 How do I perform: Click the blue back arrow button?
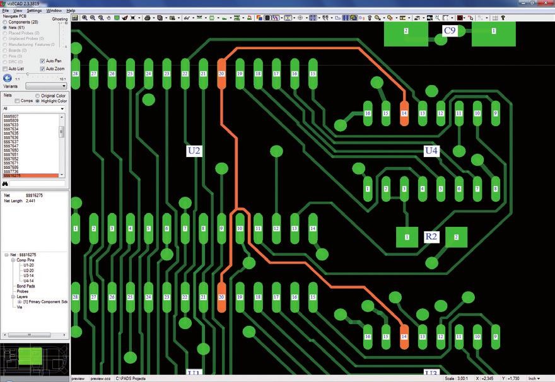[8, 78]
